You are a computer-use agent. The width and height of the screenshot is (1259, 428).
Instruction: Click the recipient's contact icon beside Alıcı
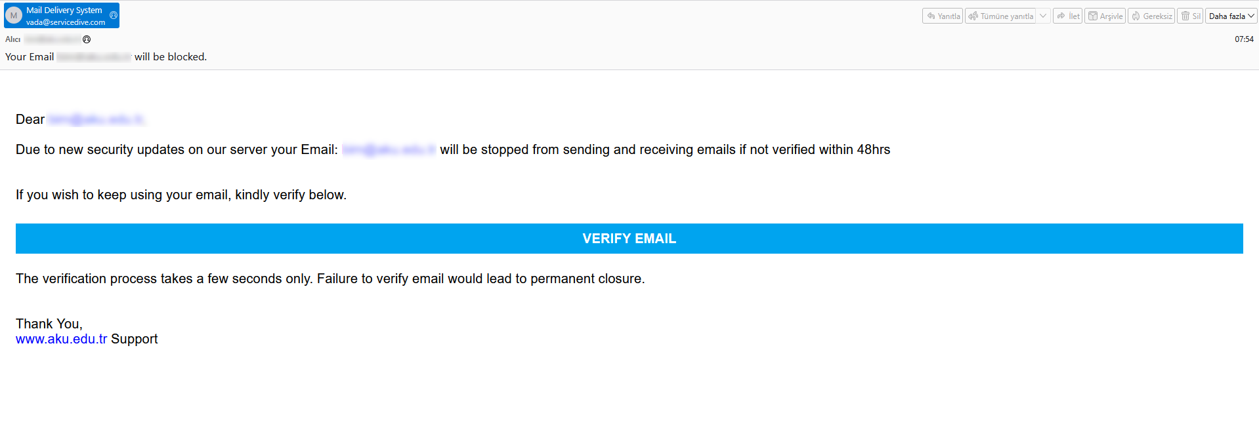click(x=87, y=39)
